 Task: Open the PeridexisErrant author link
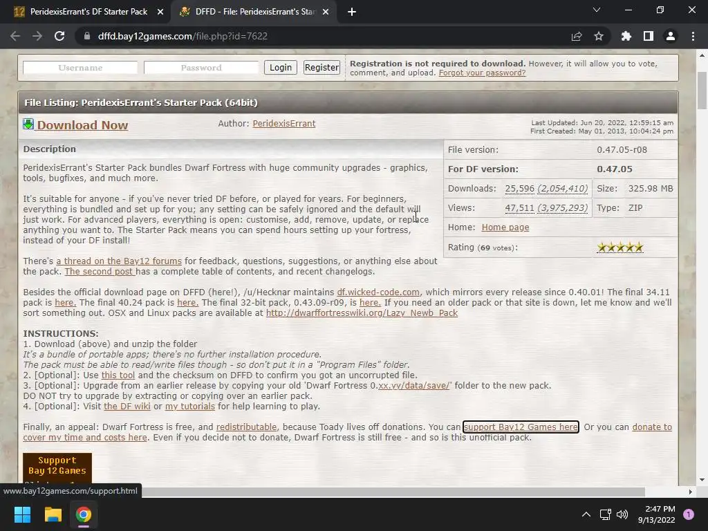coord(284,123)
